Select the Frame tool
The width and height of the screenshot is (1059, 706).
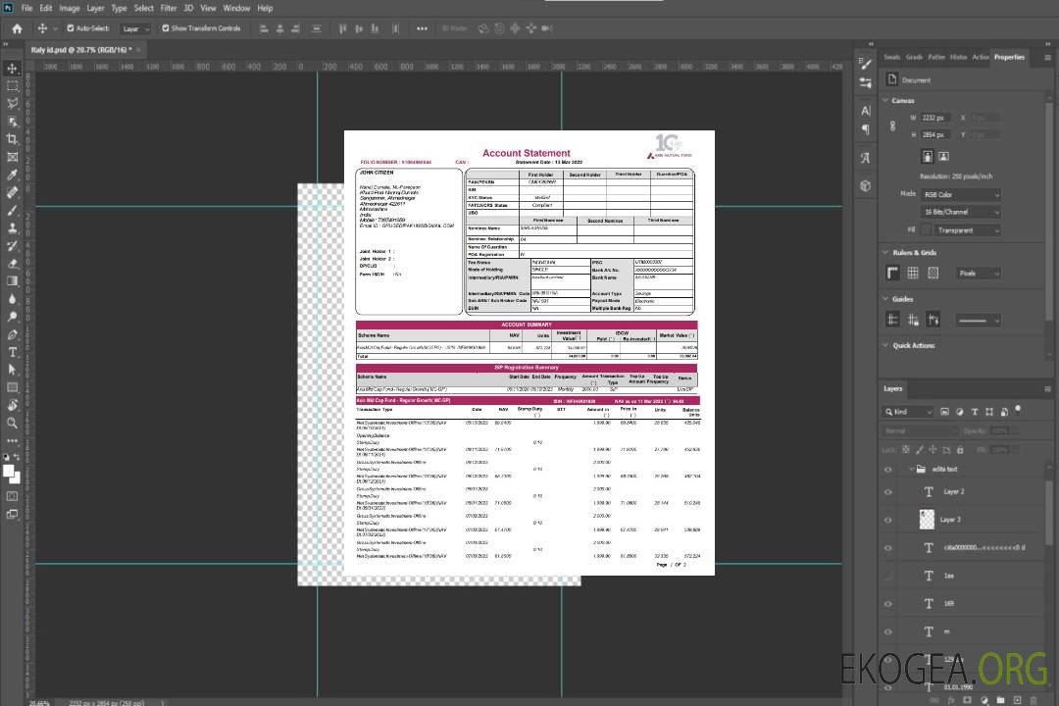12,157
